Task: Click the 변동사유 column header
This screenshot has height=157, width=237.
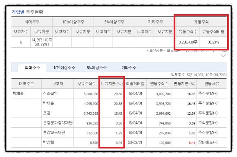Action: click(212, 84)
